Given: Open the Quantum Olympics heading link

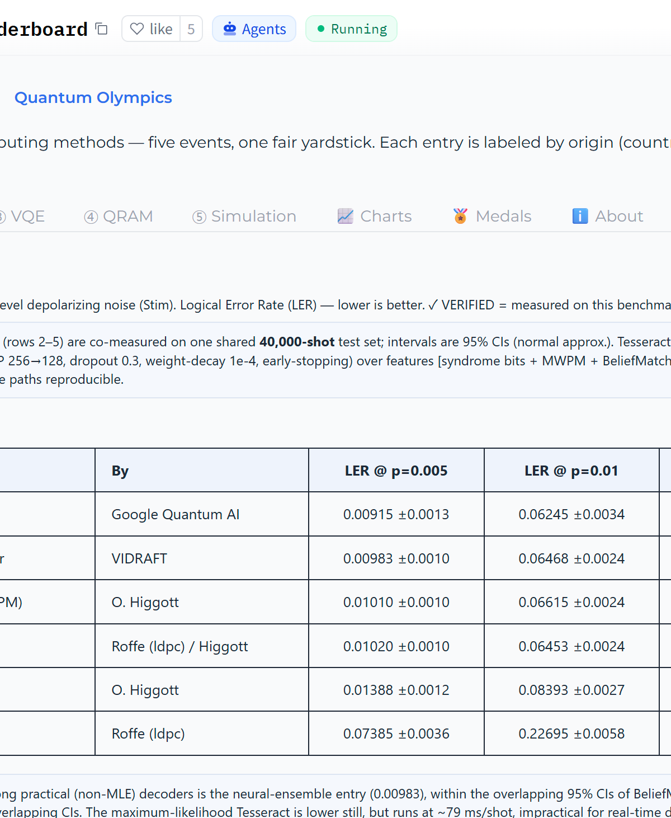Looking at the screenshot, I should (93, 97).
